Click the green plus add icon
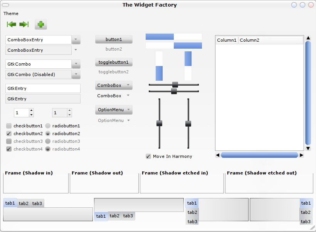316x232 pixels. pyautogui.click(x=41, y=24)
